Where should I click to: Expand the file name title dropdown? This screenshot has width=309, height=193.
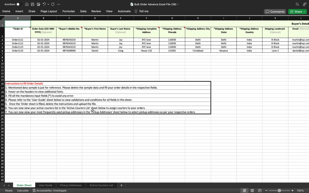178,4
